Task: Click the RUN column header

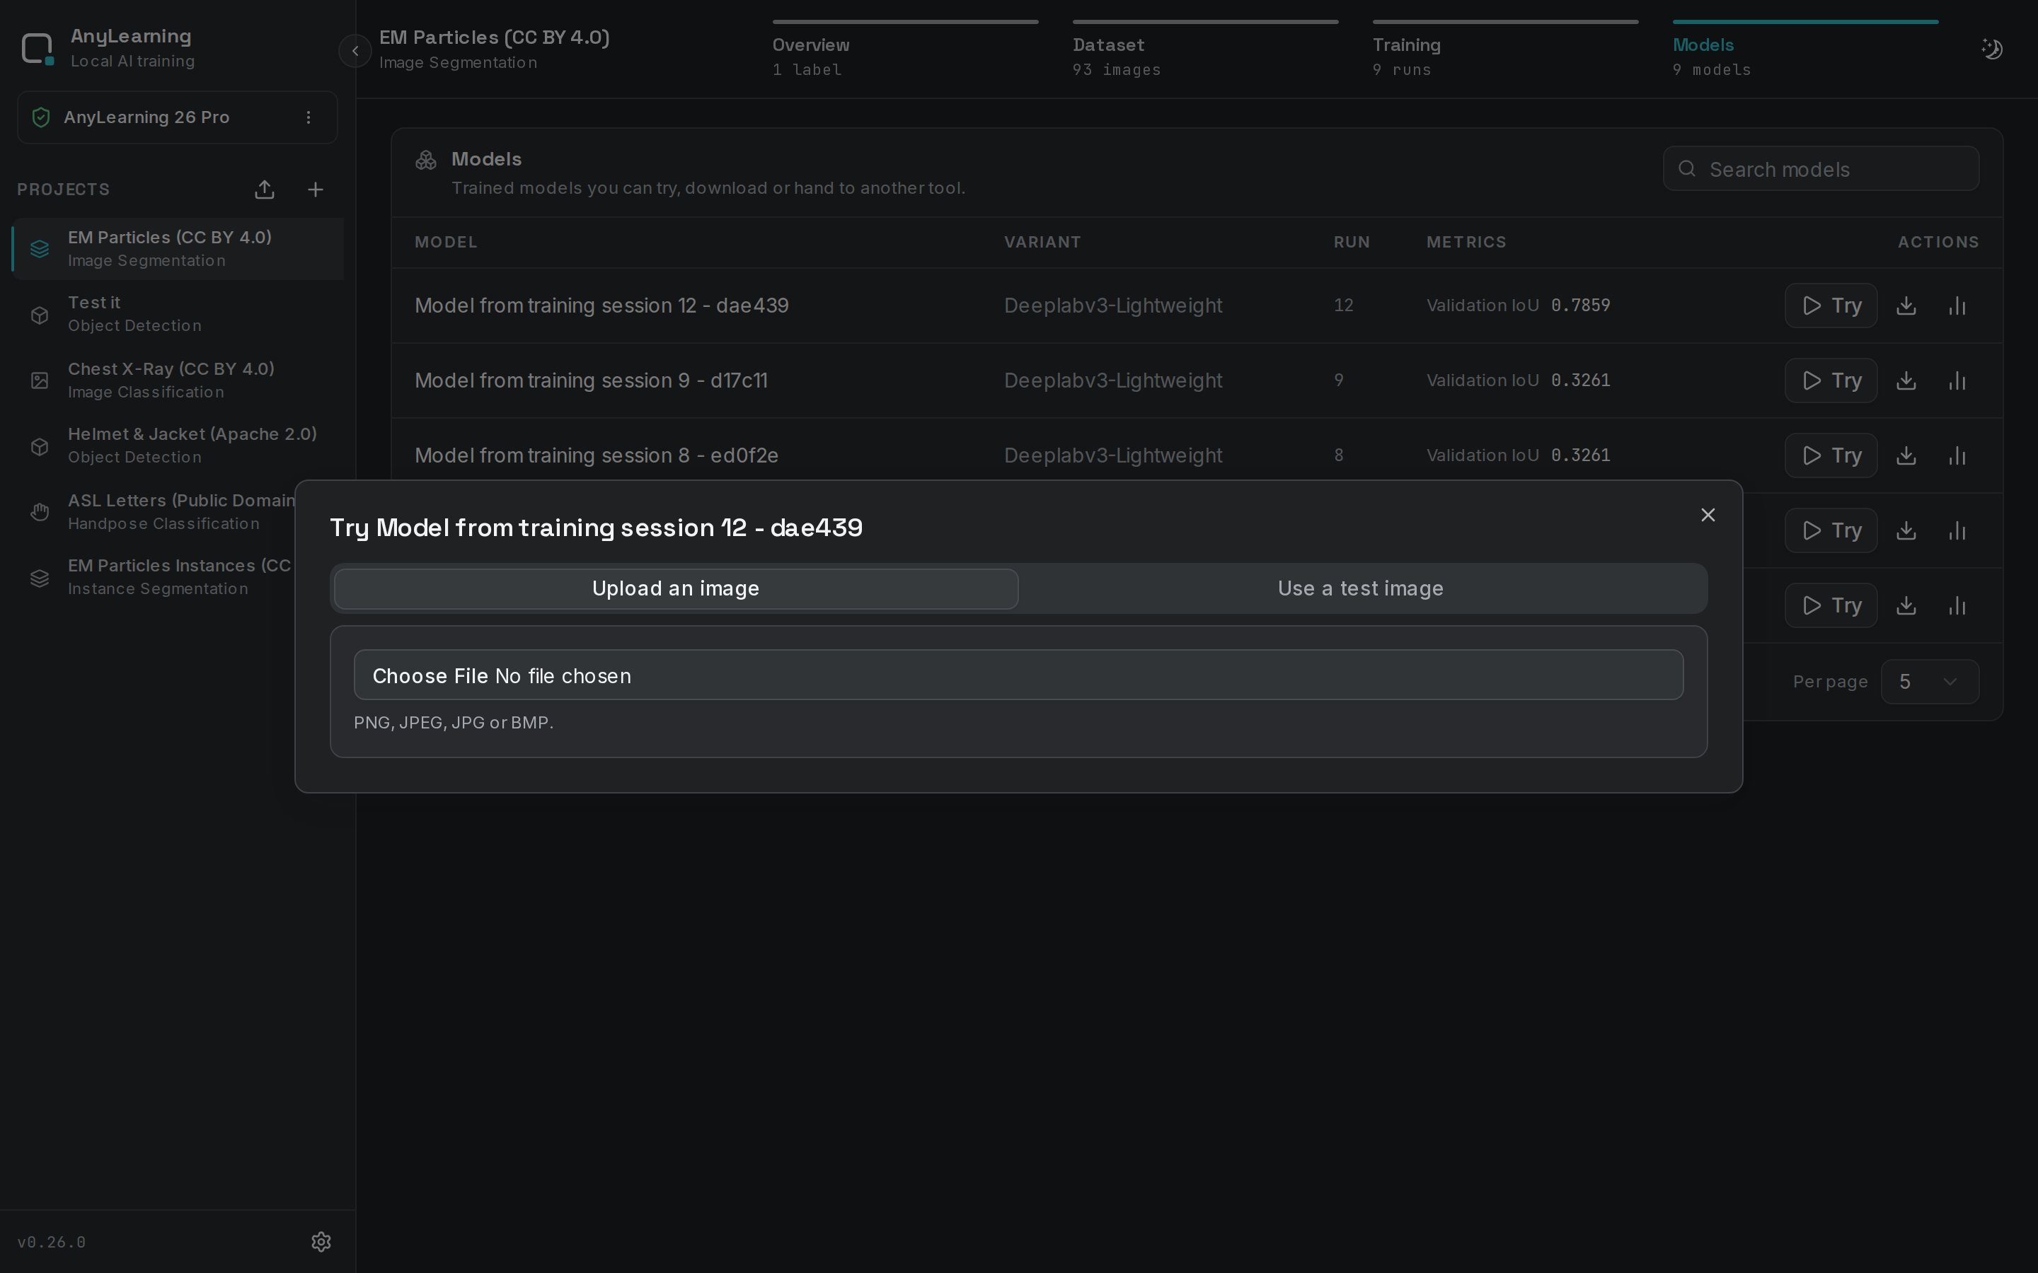Action: (x=1351, y=243)
